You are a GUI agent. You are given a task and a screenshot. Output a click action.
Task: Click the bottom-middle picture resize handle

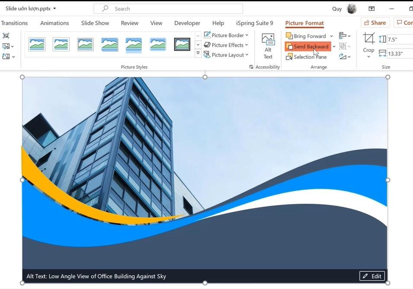(x=205, y=283)
